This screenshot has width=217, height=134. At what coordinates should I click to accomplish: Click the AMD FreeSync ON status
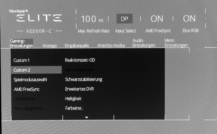(x=157, y=19)
